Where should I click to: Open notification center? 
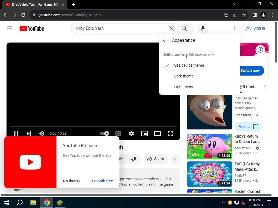269,203
